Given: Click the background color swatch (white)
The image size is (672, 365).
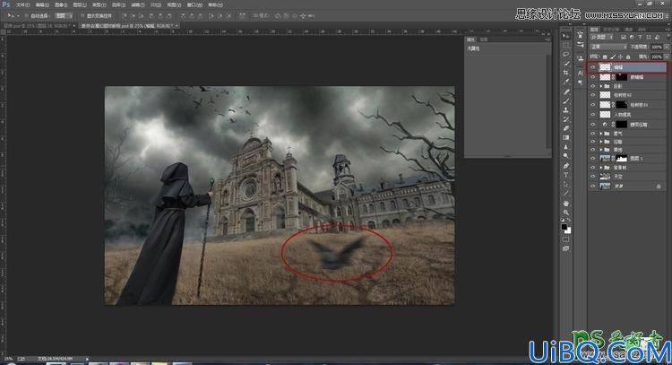Looking at the screenshot, I should tap(568, 230).
